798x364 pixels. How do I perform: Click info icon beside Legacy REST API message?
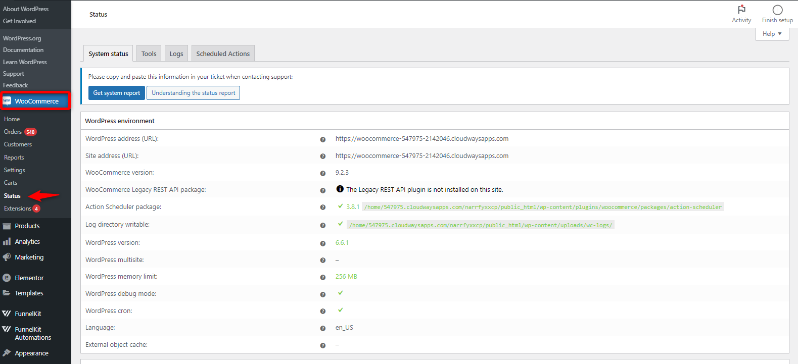(340, 189)
